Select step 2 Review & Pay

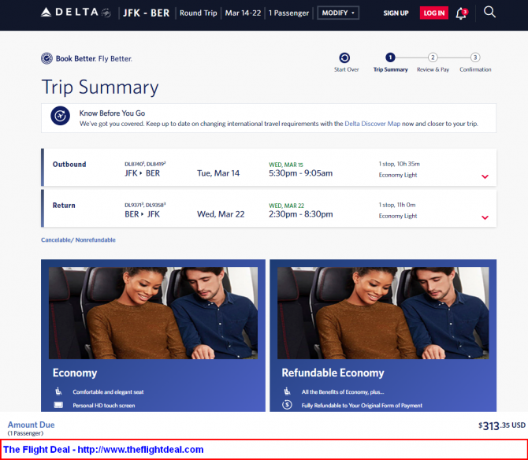(433, 57)
